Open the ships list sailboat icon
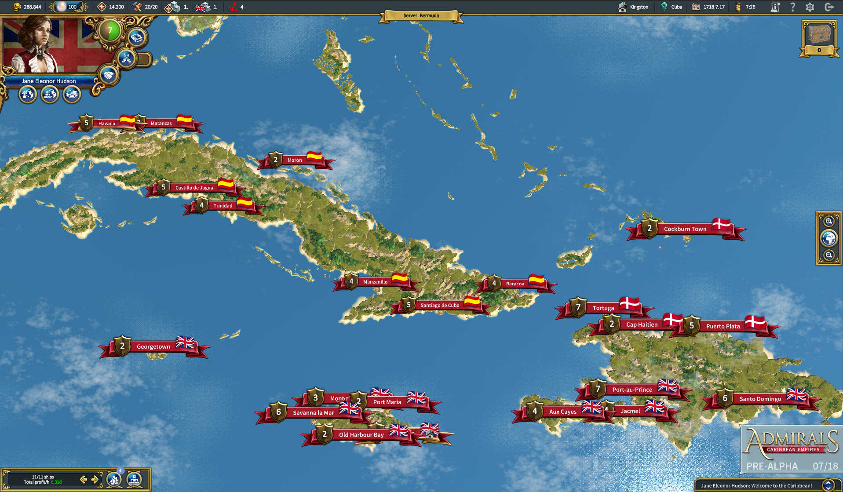The width and height of the screenshot is (843, 492). [x=114, y=479]
